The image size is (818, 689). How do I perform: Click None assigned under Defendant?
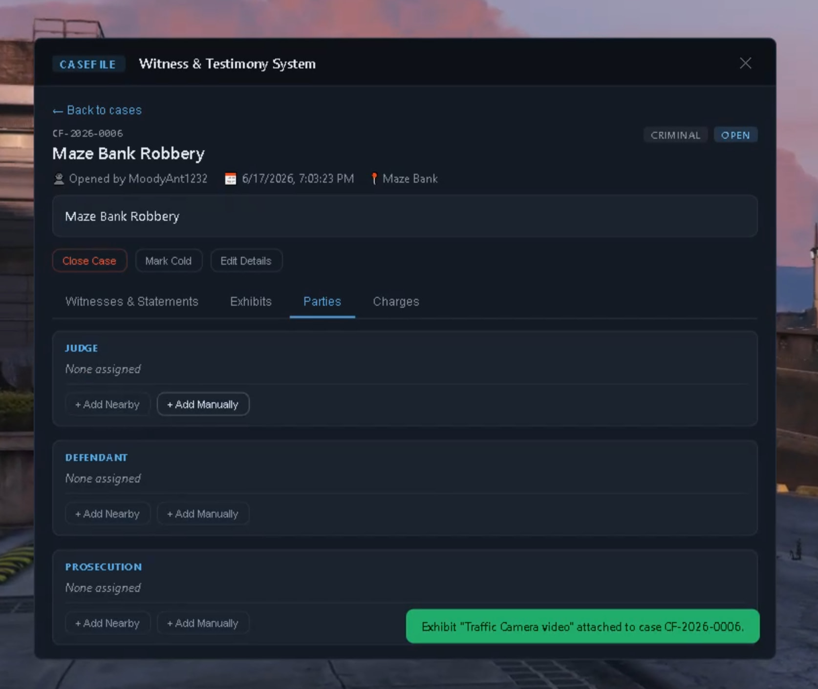(x=103, y=479)
